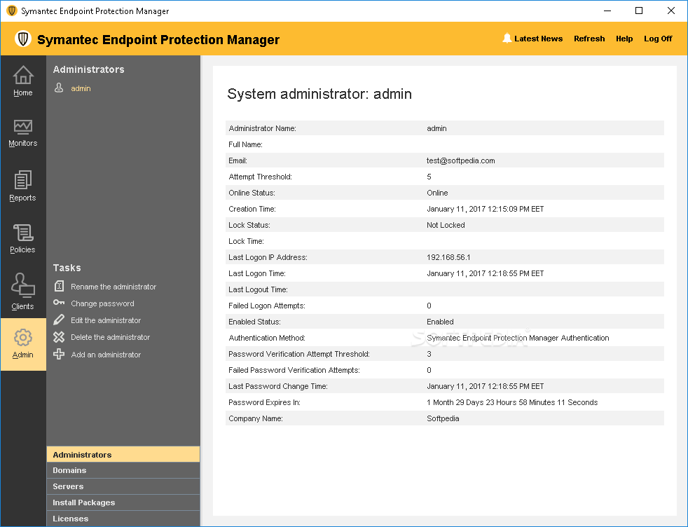Open the Clients user-computer icon
This screenshot has width=688, height=527.
(x=23, y=287)
